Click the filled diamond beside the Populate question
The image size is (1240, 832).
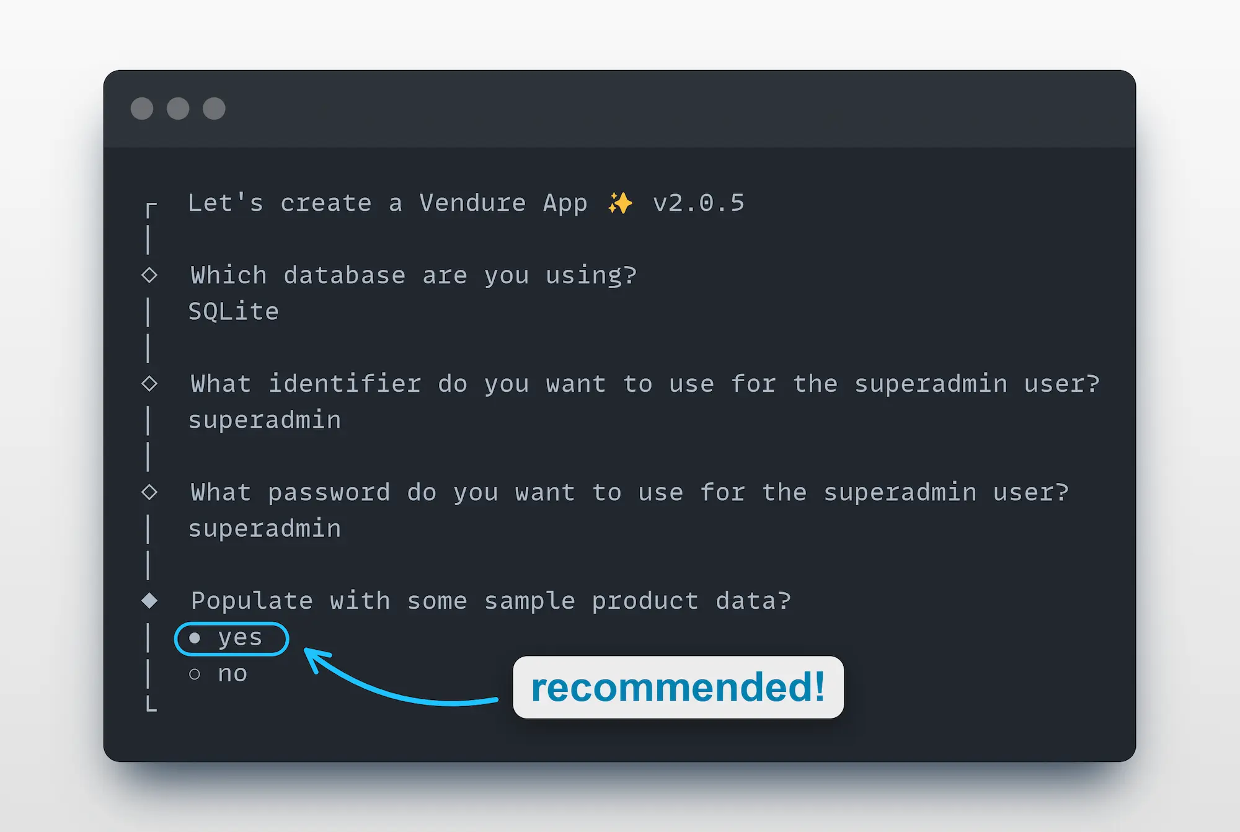coord(149,600)
